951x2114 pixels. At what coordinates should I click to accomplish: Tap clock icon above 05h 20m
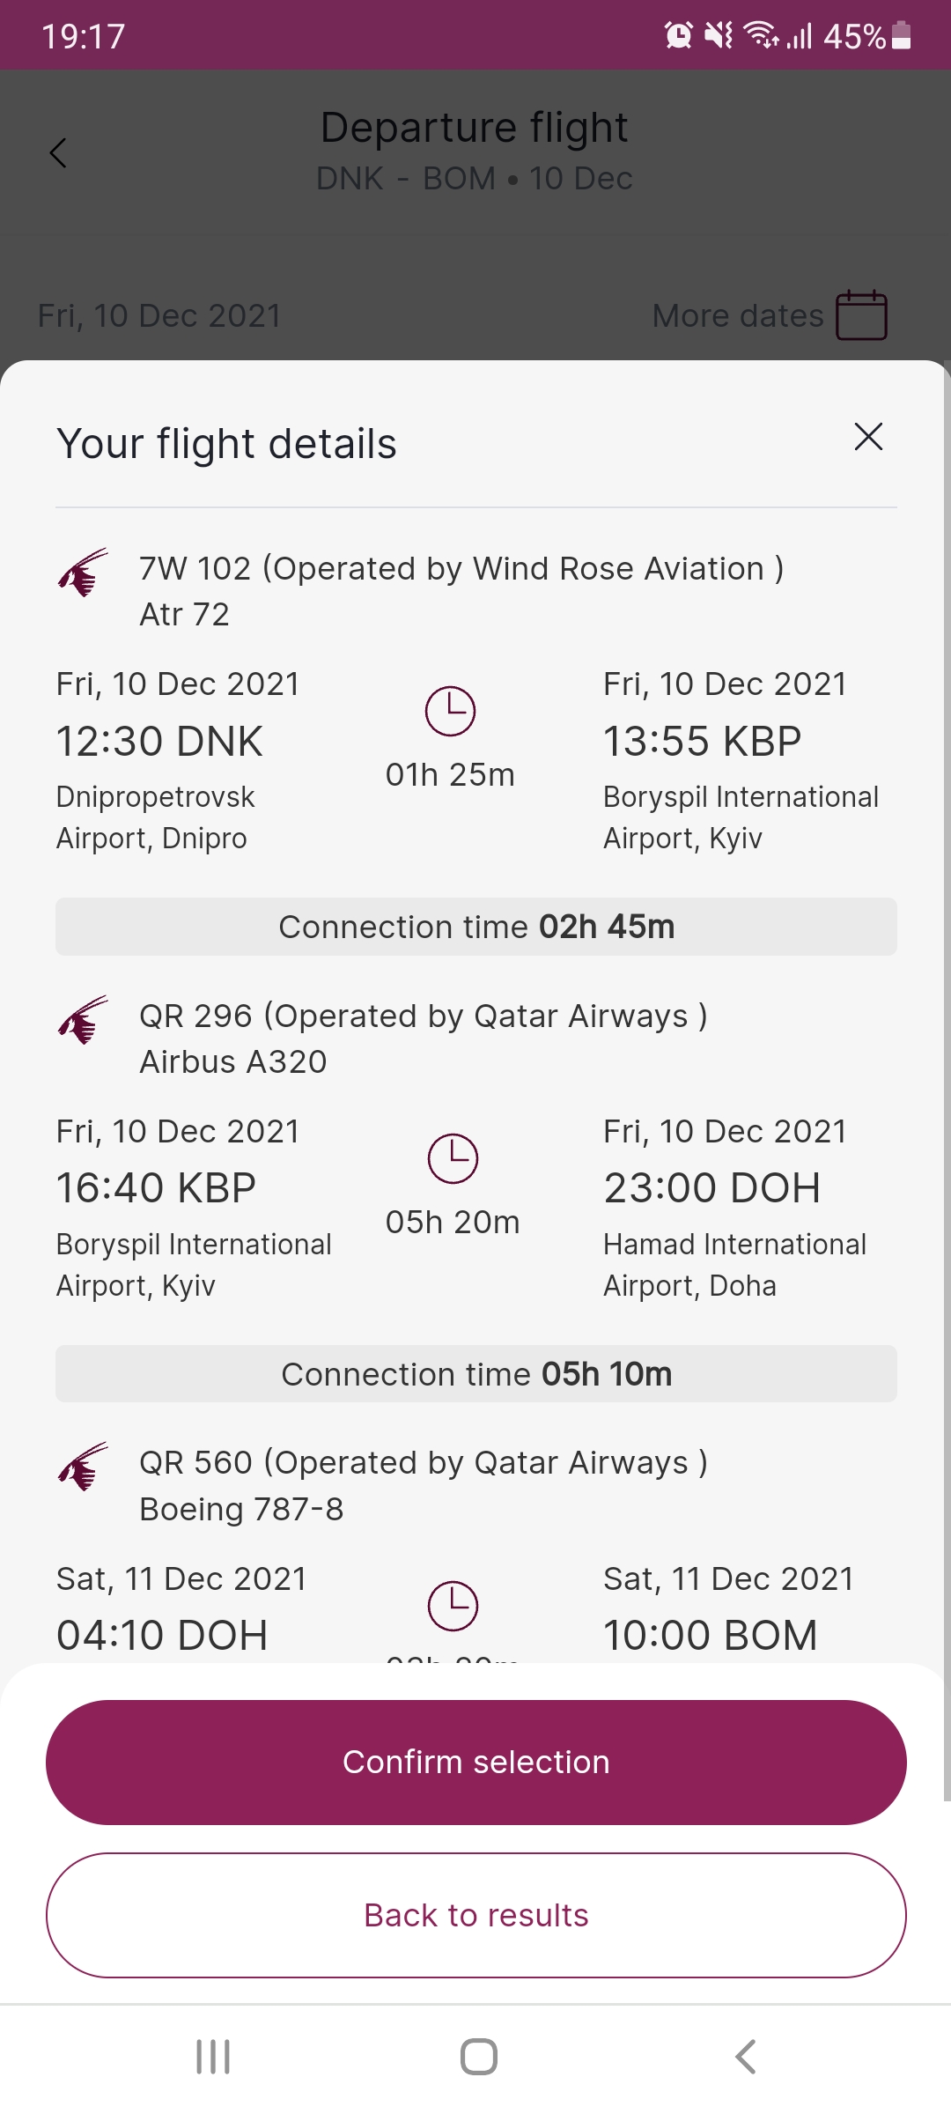(x=453, y=1158)
